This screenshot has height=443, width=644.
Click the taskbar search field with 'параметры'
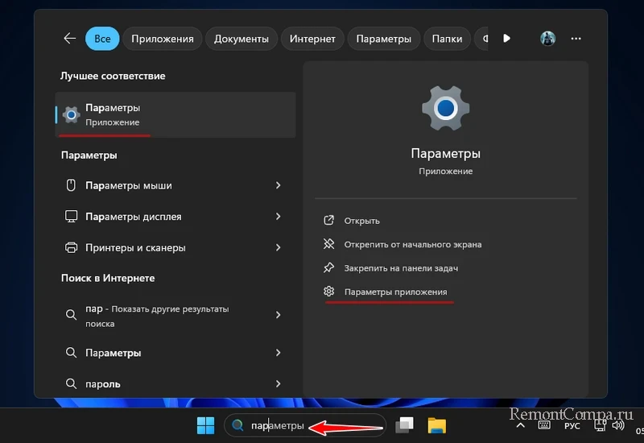[x=305, y=425]
